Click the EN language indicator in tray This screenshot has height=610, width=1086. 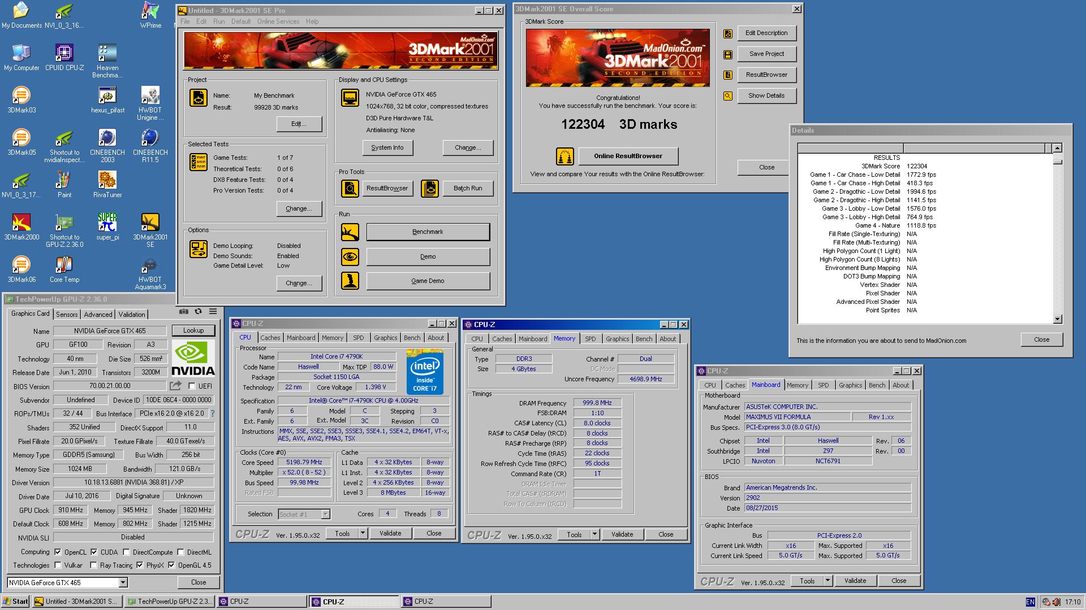pyautogui.click(x=1030, y=602)
